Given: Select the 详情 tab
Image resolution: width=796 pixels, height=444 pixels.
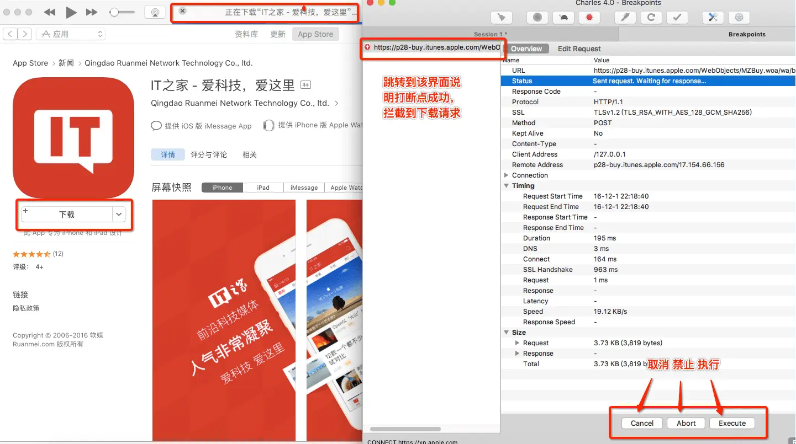Looking at the screenshot, I should coord(168,154).
